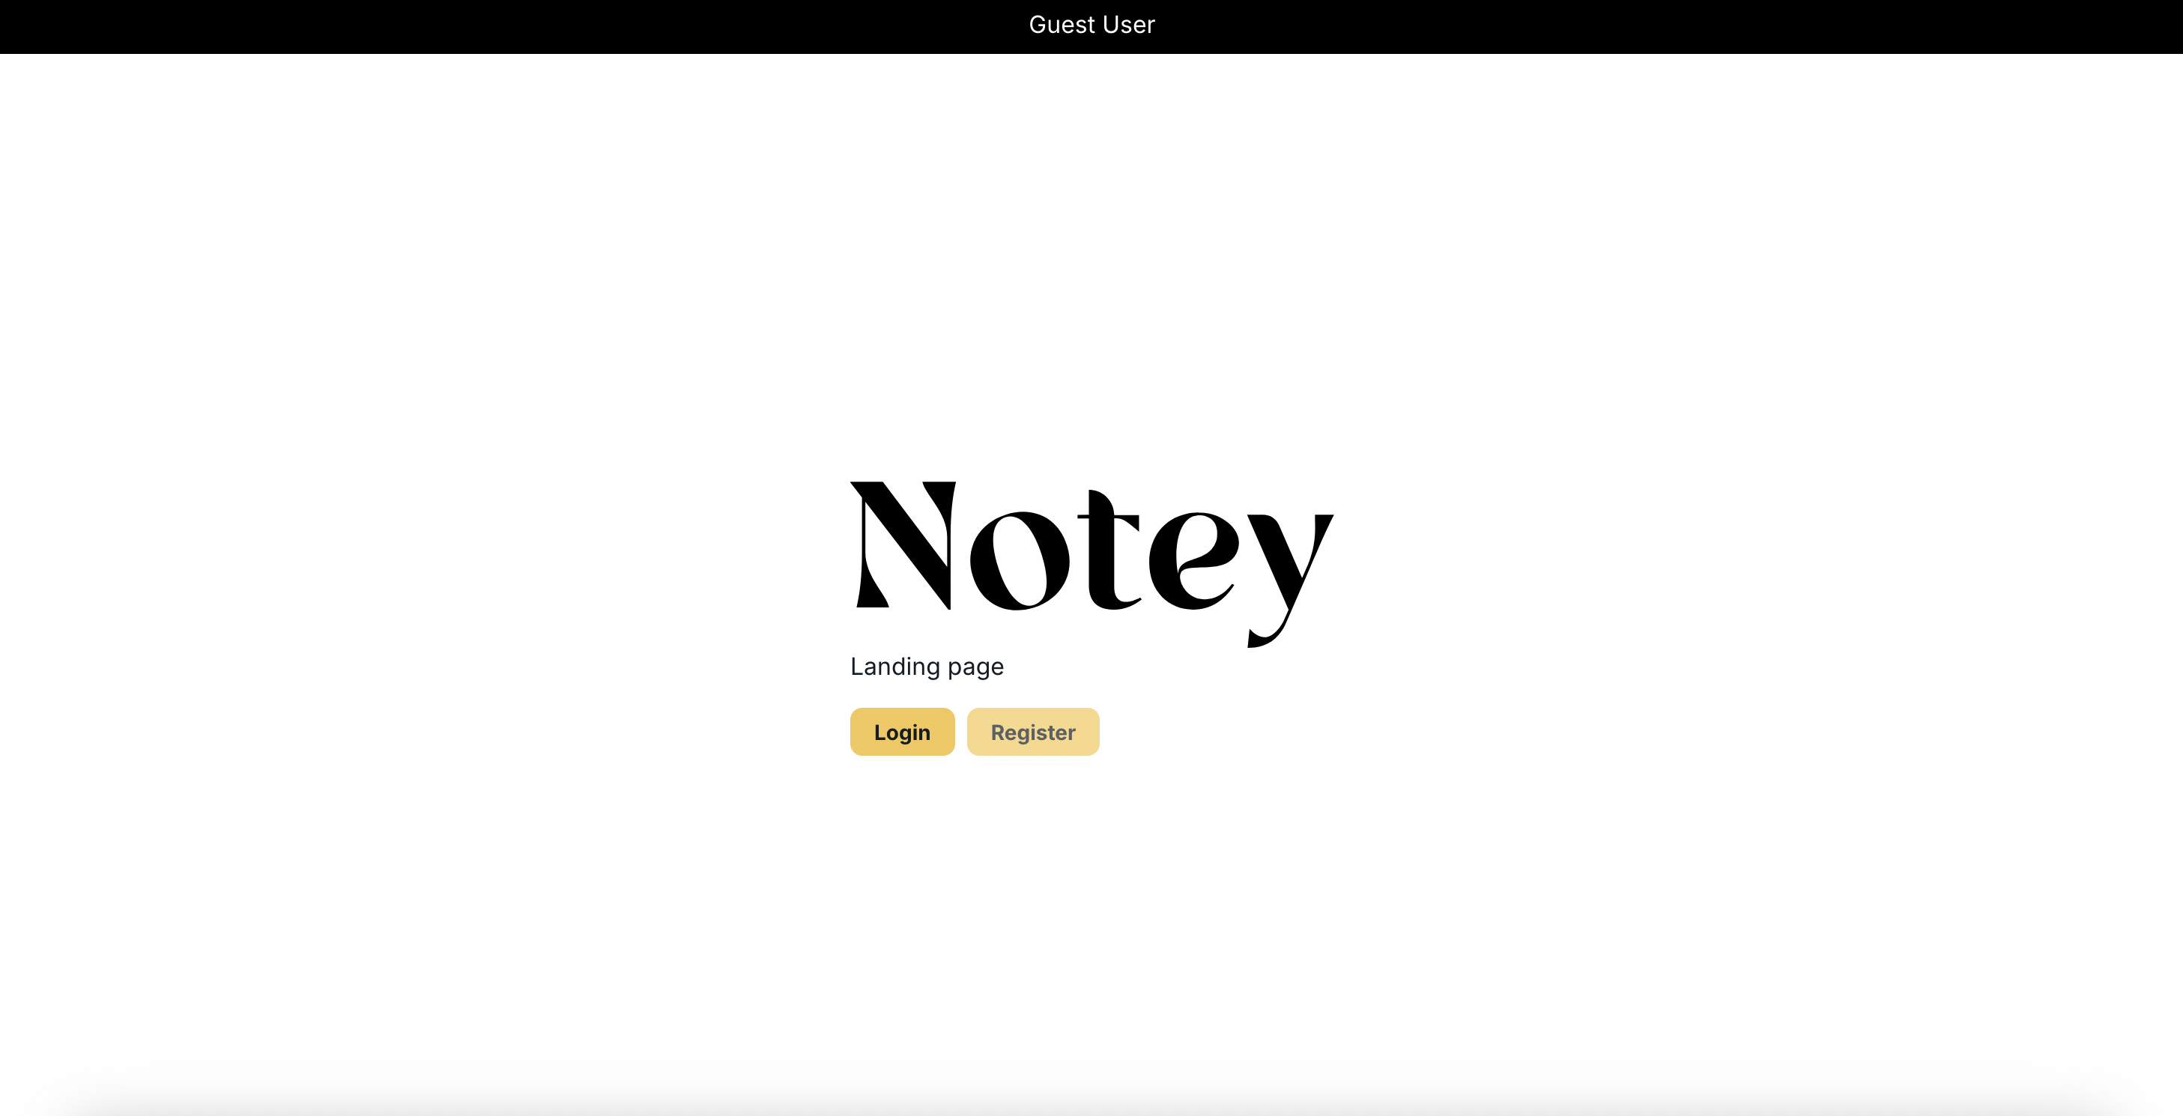Open the Register page
Viewport: 2183px width, 1116px height.
tap(1033, 731)
